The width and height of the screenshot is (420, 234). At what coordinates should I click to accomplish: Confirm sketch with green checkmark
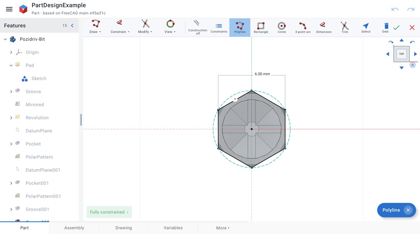(396, 27)
